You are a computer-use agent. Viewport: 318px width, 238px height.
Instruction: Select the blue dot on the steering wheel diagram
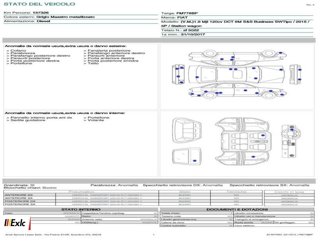pos(292,130)
